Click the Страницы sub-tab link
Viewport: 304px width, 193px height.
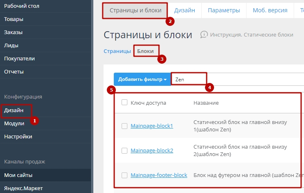pyautogui.click(x=117, y=51)
